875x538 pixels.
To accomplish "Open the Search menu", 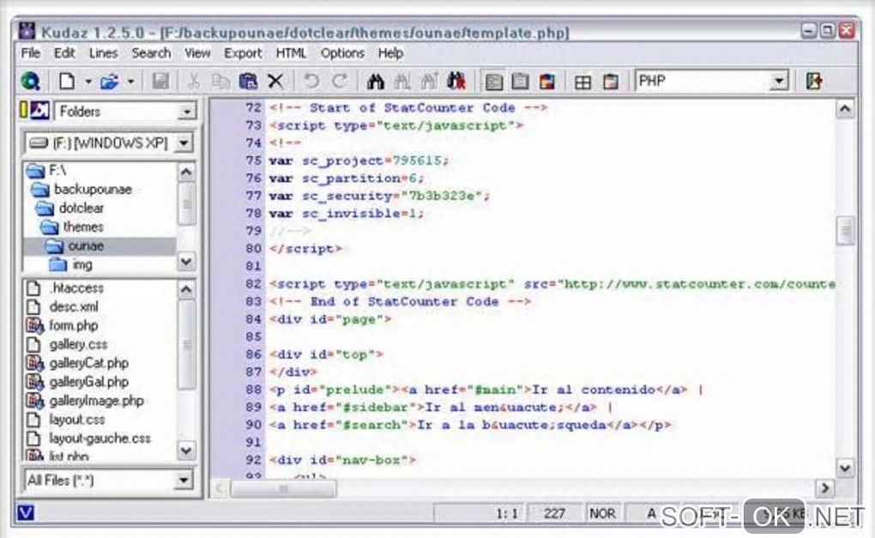I will 151,53.
